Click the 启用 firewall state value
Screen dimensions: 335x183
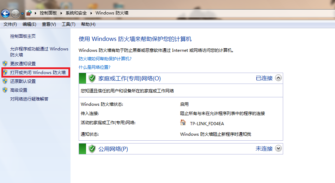184,104
